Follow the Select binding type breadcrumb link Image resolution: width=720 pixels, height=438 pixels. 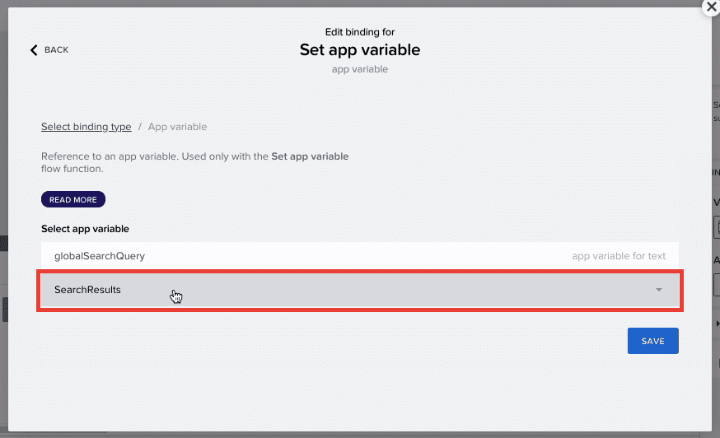point(86,127)
